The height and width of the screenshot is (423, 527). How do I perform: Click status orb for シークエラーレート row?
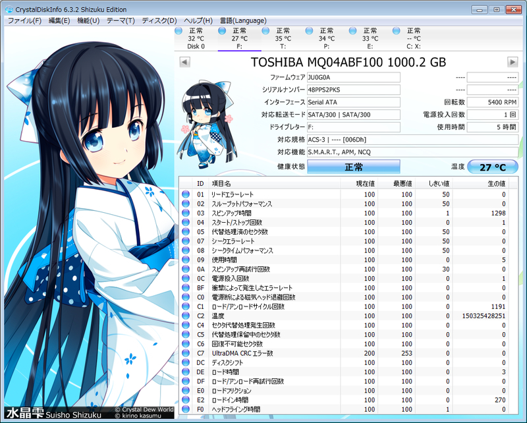(186, 241)
